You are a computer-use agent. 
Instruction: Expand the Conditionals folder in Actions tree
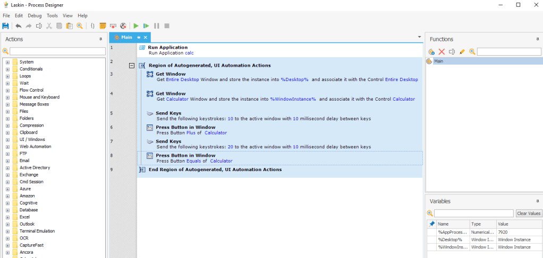(x=7, y=69)
